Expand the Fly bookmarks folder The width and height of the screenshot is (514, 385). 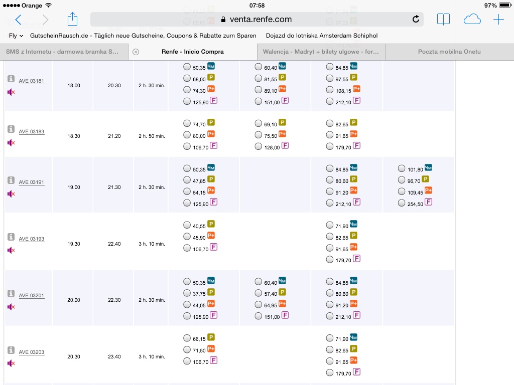[x=16, y=36]
